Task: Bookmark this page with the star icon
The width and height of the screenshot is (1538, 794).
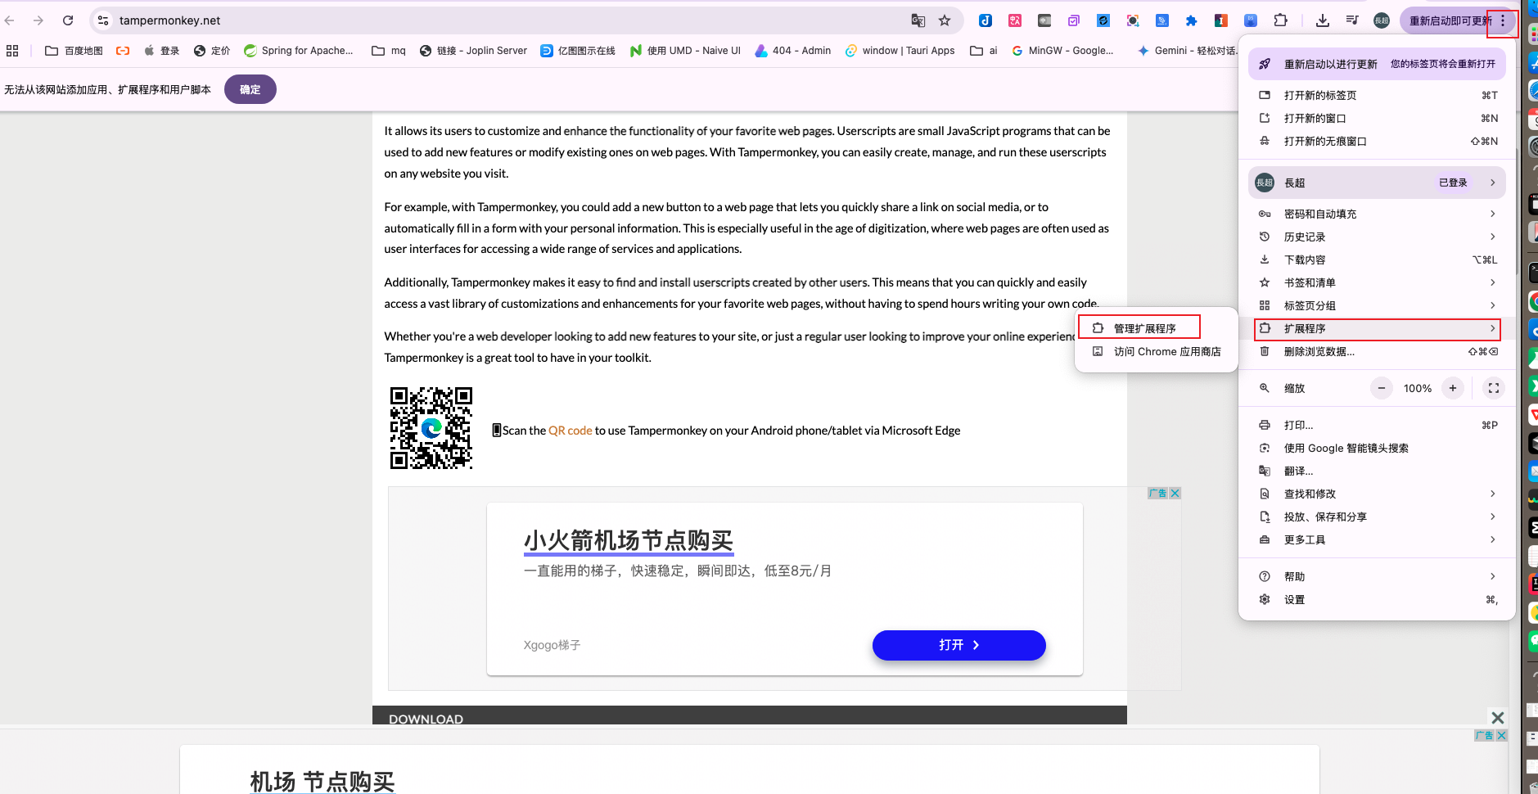Action: tap(945, 20)
